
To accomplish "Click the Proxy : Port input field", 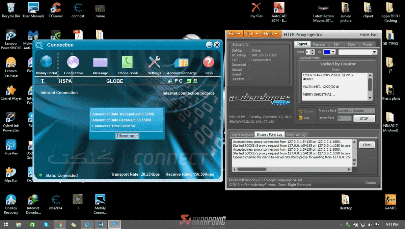I will (x=356, y=111).
